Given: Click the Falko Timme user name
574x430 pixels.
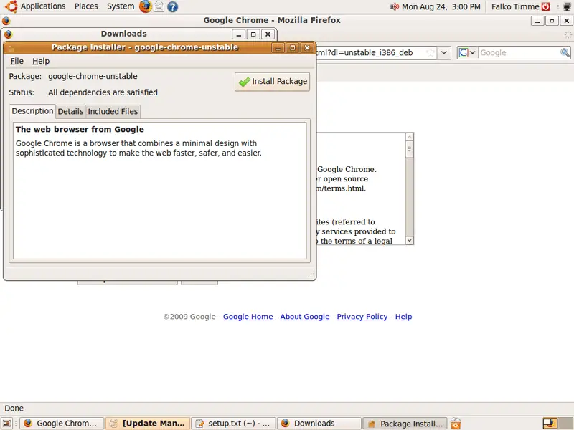Looking at the screenshot, I should (x=515, y=6).
